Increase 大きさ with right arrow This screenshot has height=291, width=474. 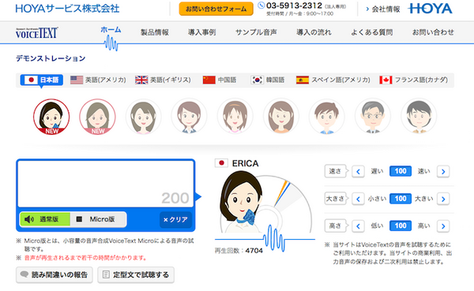pyautogui.click(x=443, y=199)
